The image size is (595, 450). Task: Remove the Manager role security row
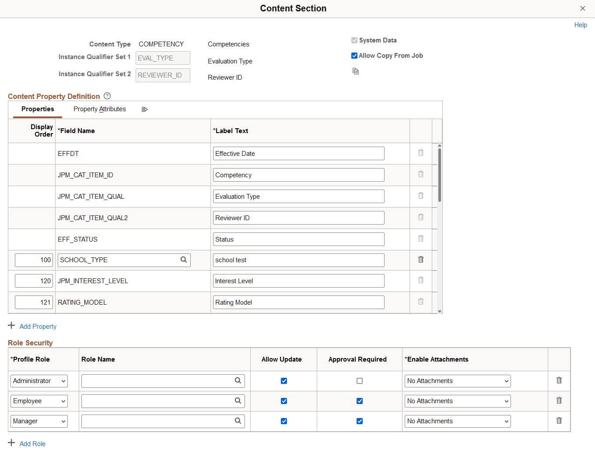point(559,421)
